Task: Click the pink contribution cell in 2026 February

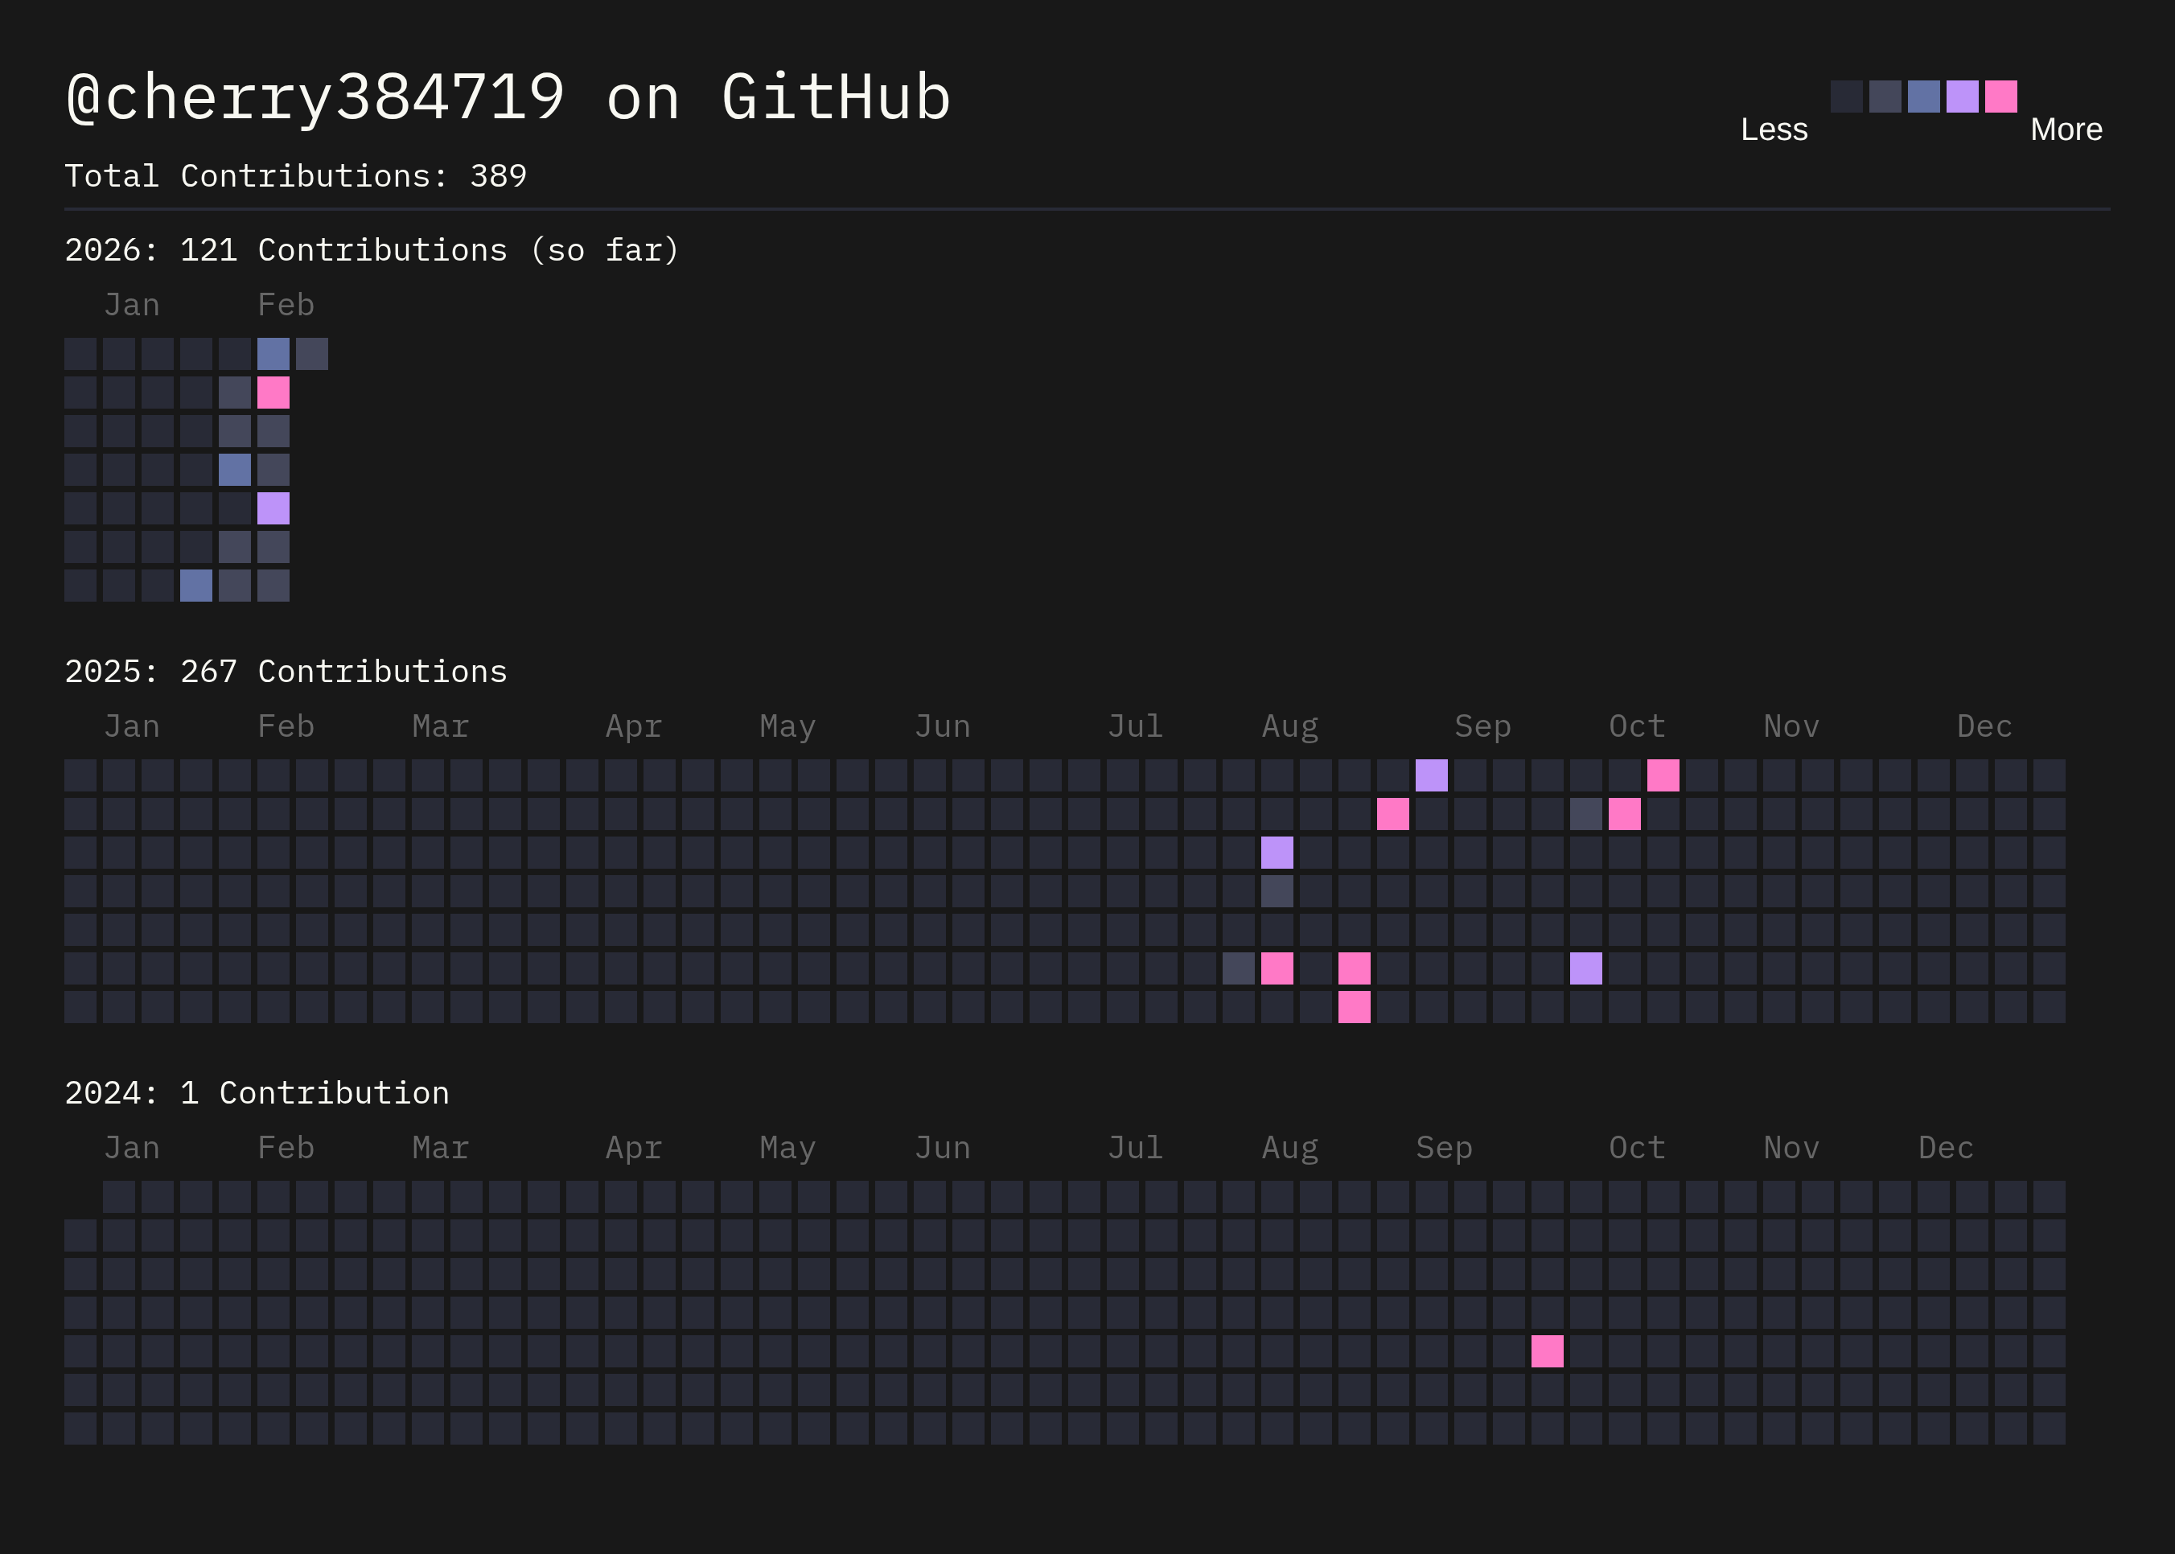Action: [x=273, y=393]
